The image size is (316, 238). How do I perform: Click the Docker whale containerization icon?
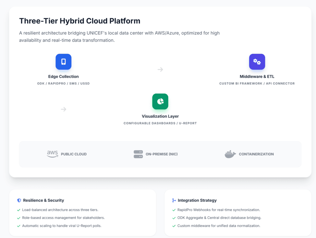click(230, 154)
